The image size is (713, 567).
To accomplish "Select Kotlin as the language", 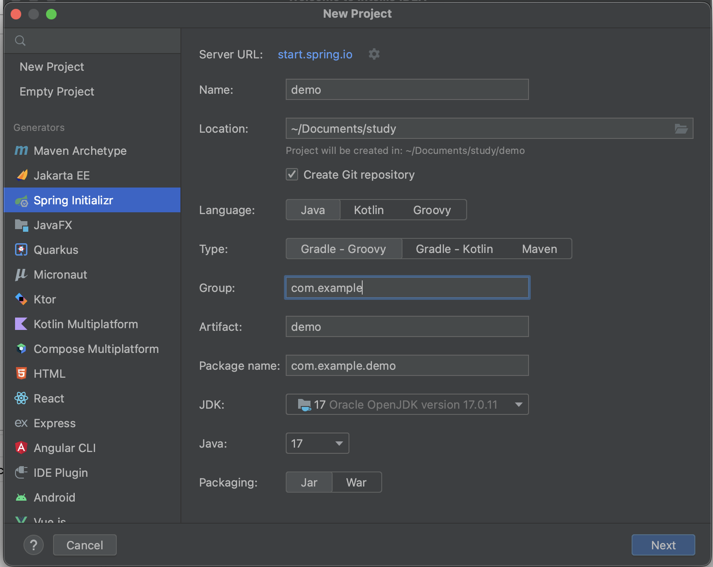I will coord(369,210).
